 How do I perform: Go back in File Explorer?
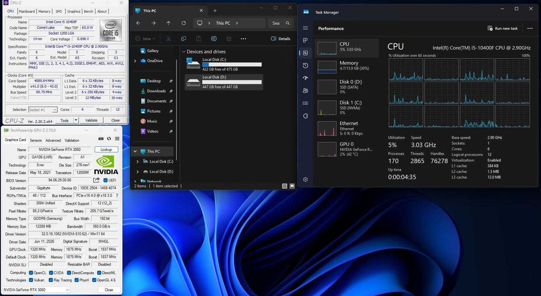138,23
